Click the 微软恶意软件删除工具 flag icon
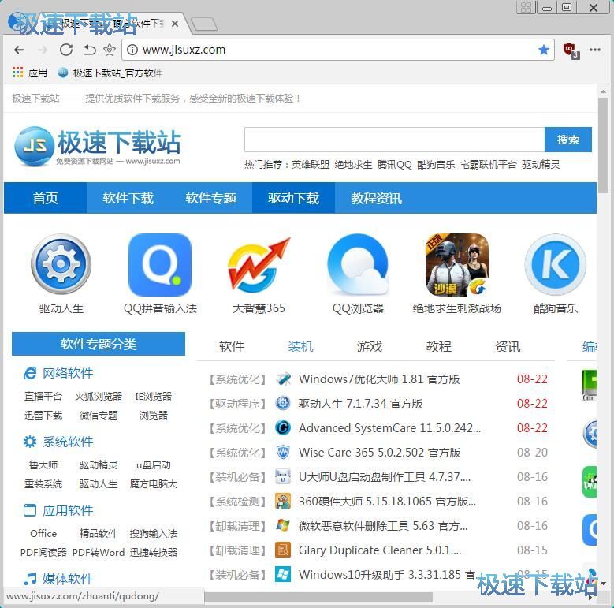Viewport: 614px width, 608px height. 283,525
